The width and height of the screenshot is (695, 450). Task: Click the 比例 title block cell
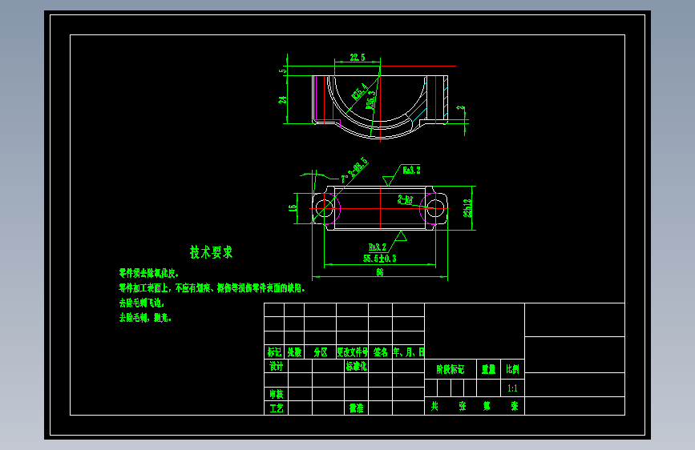[512, 369]
